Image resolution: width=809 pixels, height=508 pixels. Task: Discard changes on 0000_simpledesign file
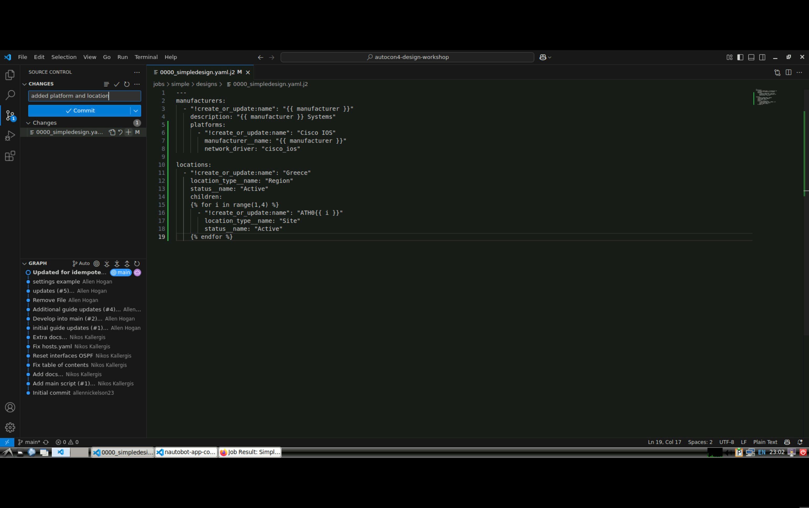[120, 132]
